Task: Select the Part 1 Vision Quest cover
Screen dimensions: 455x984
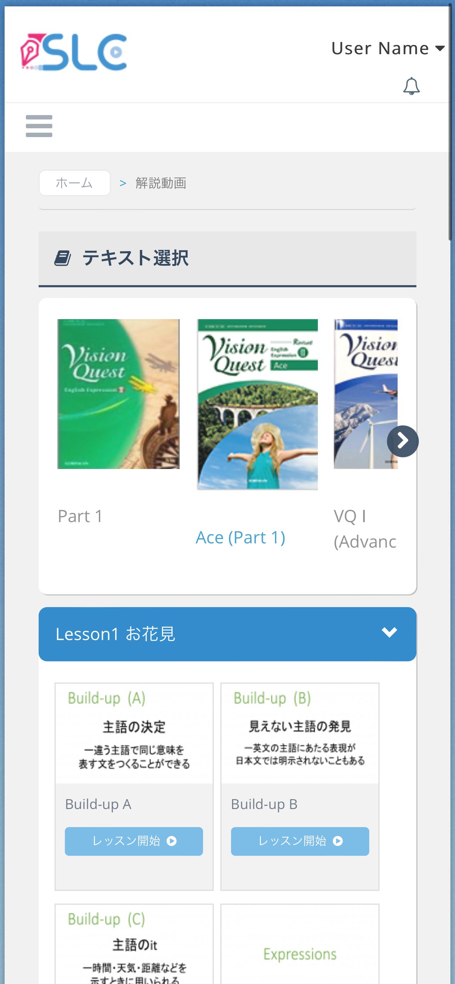Action: 118,394
